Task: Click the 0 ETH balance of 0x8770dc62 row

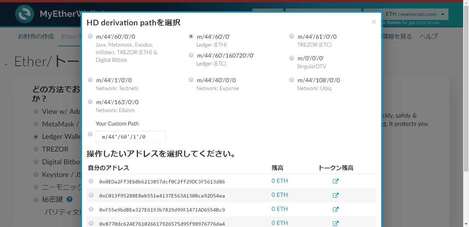Action: coord(279,223)
